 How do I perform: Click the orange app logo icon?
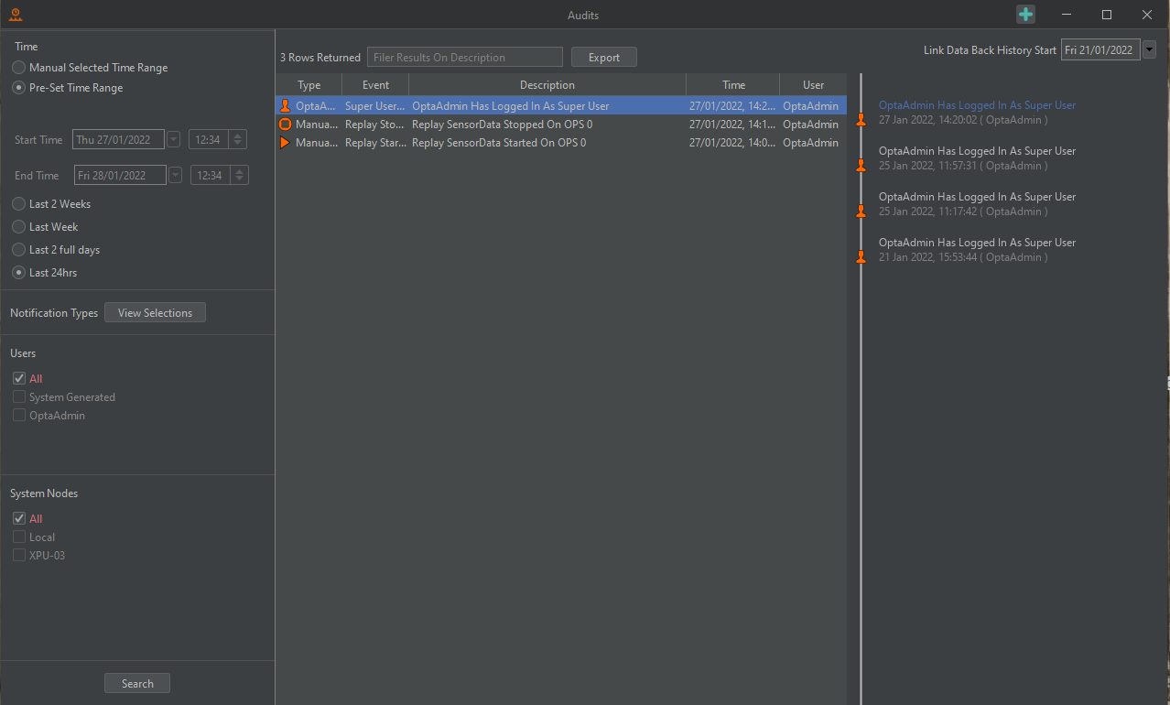[x=15, y=15]
